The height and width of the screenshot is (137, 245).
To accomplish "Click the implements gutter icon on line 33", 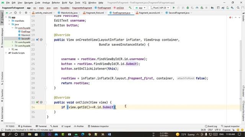I will (38, 102).
